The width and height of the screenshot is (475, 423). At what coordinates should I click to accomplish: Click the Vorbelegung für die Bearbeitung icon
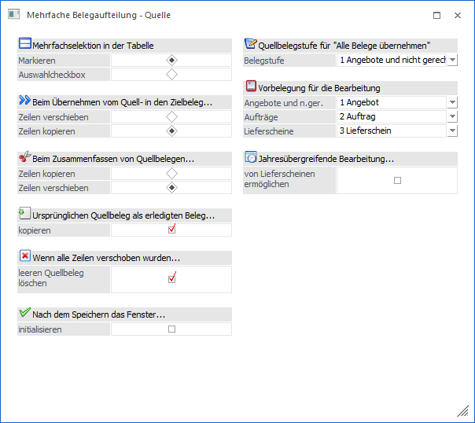(x=251, y=87)
